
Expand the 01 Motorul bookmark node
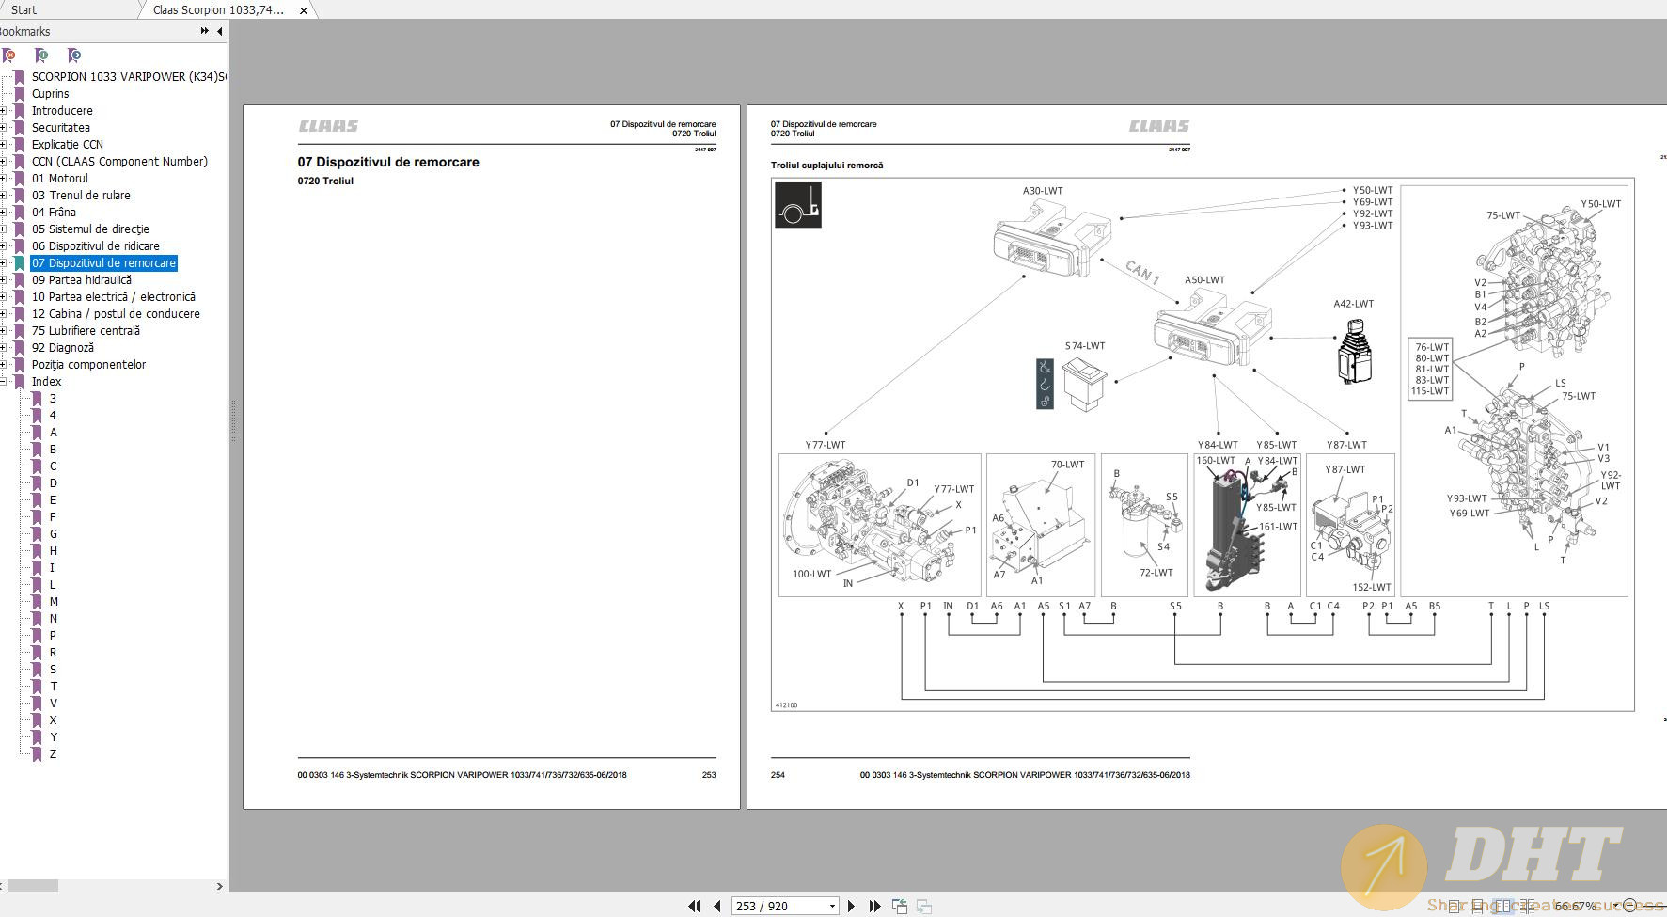(x=3, y=178)
